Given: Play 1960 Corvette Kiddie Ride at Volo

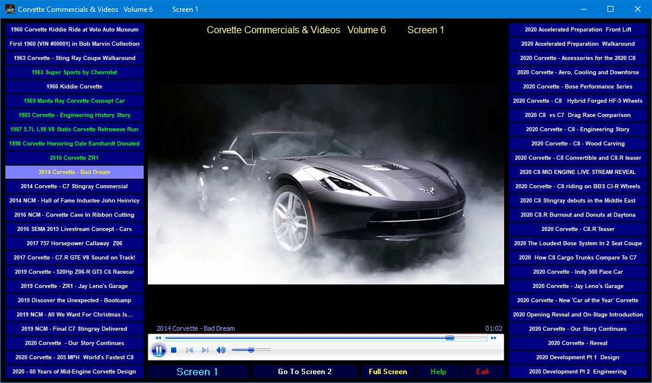Looking at the screenshot, I should tap(74, 30).
